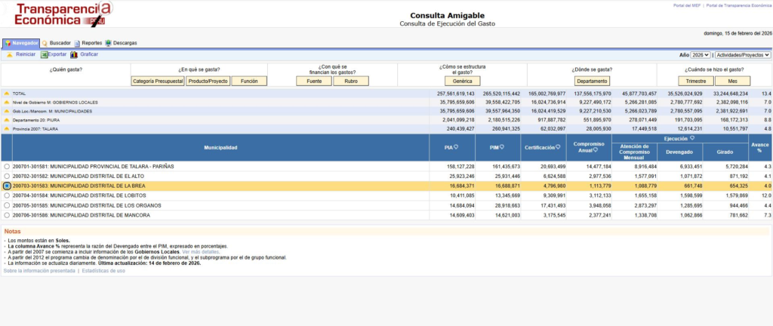Click up arrow beside Departamento 20: PIURA
773x326 pixels.
[7, 120]
